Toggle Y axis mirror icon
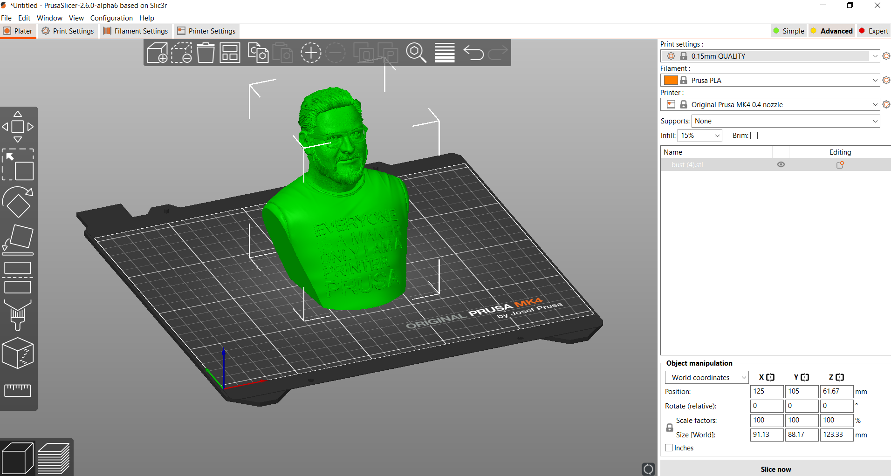Screen dimensions: 891x476 click(x=805, y=377)
